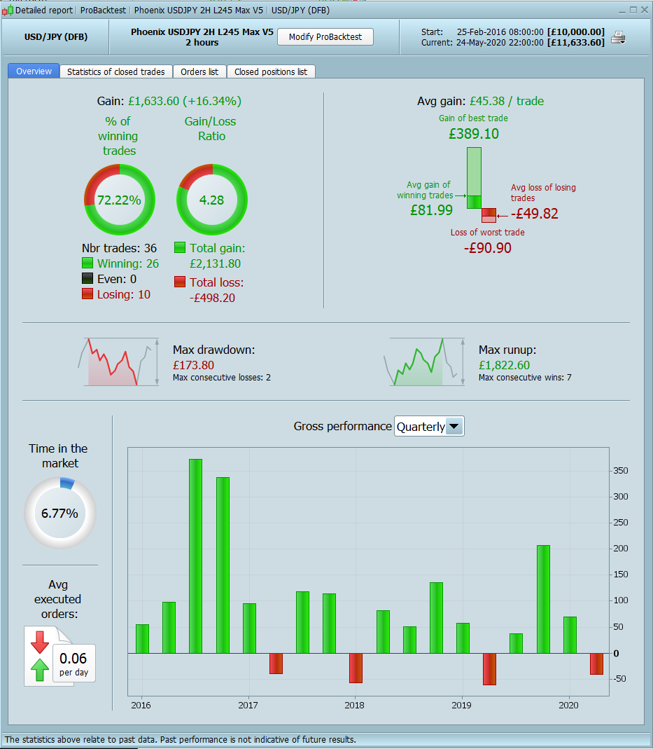
Task: Click the Phoenix USDJPY 2H L245 Max V5 title
Action: pyautogui.click(x=202, y=32)
